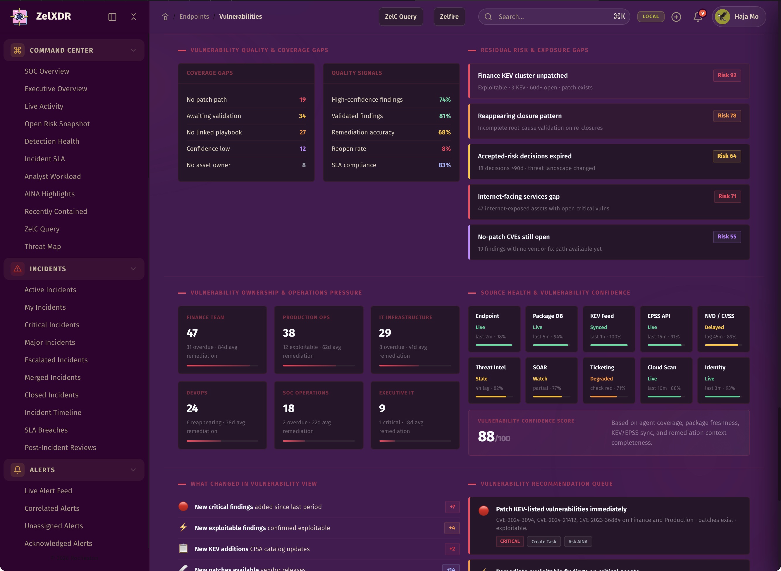Viewport: 781px width, 571px height.
Task: Click the Incidents warning triangle icon
Action: pos(17,269)
